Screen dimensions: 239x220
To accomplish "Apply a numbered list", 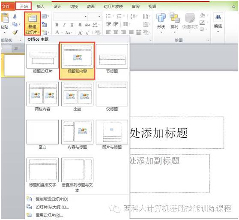I will pos(120,16).
